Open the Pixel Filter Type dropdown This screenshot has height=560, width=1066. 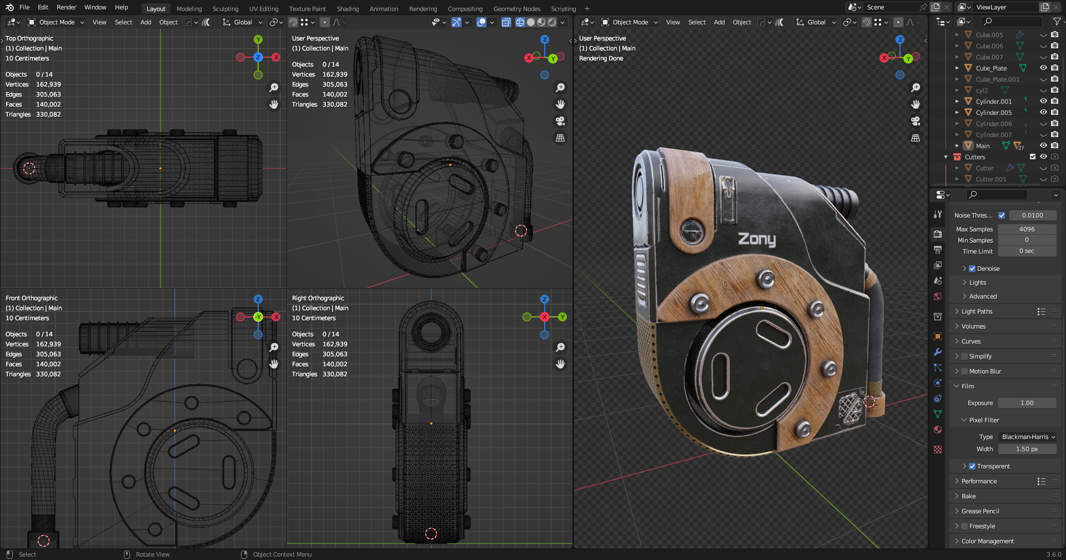click(1028, 437)
